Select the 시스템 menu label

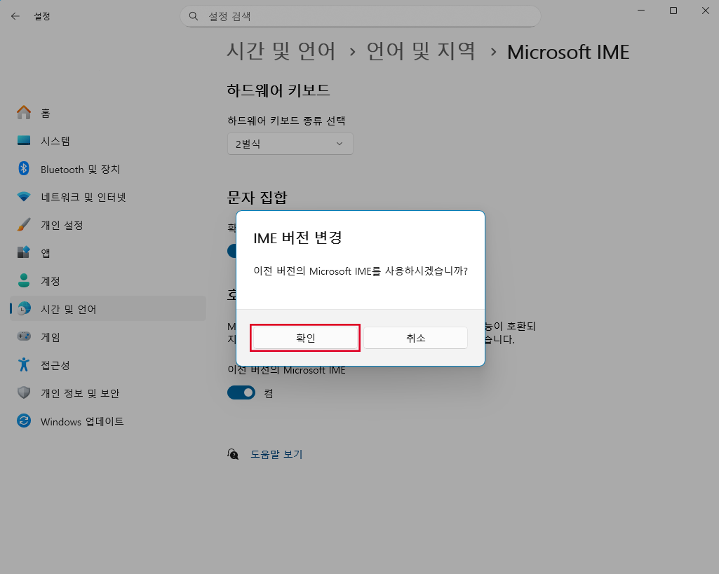(x=55, y=141)
